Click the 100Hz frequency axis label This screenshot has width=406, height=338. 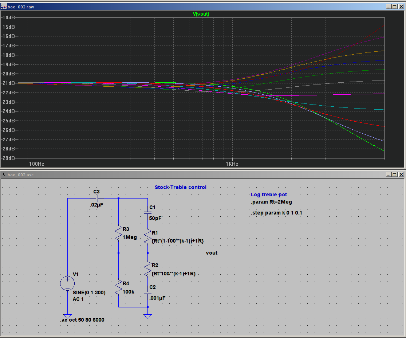pyautogui.click(x=36, y=164)
